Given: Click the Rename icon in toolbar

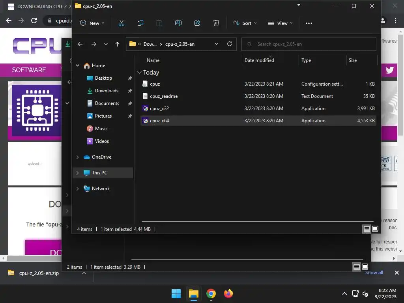Looking at the screenshot, I should (178, 23).
